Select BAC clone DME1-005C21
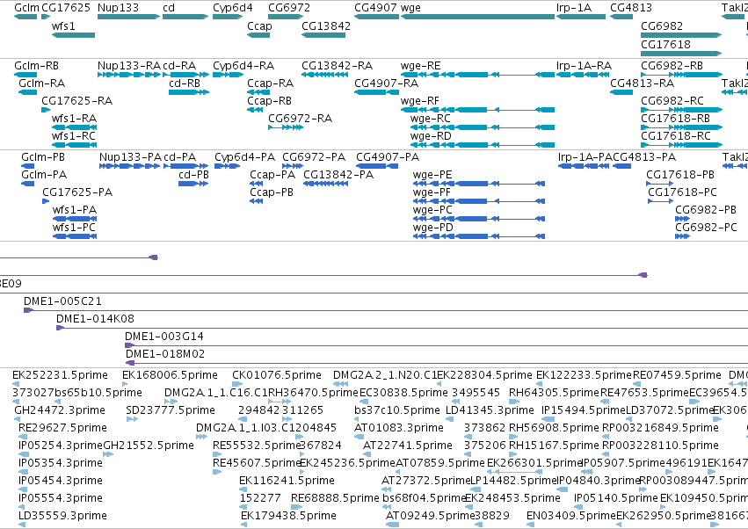The height and width of the screenshot is (529, 748). tap(386, 310)
